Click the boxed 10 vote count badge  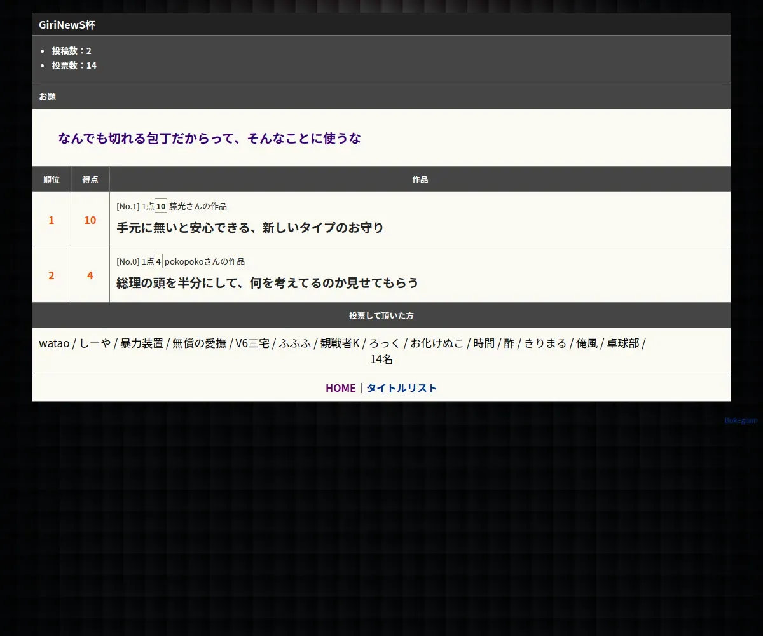161,206
